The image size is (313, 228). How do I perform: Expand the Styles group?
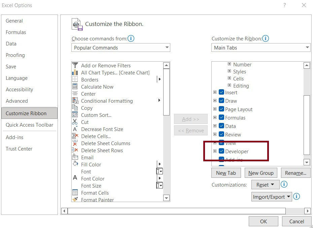tap(229, 71)
